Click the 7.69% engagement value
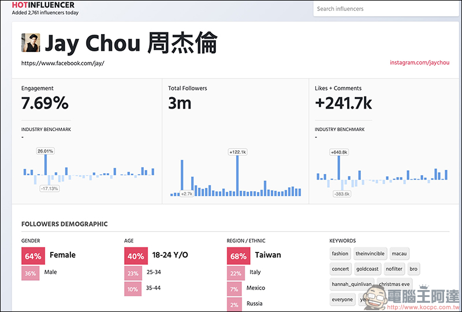Image resolution: width=462 pixels, height=312 pixels. (45, 103)
